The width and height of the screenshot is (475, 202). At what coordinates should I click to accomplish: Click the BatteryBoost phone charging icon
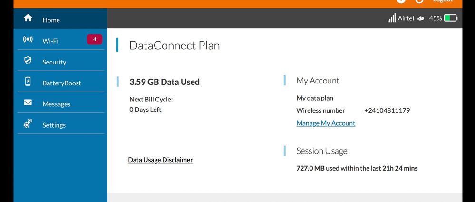click(x=28, y=82)
